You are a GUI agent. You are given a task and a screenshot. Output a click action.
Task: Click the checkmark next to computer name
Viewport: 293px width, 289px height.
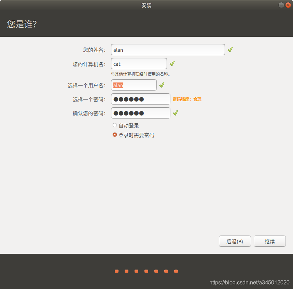point(172,64)
